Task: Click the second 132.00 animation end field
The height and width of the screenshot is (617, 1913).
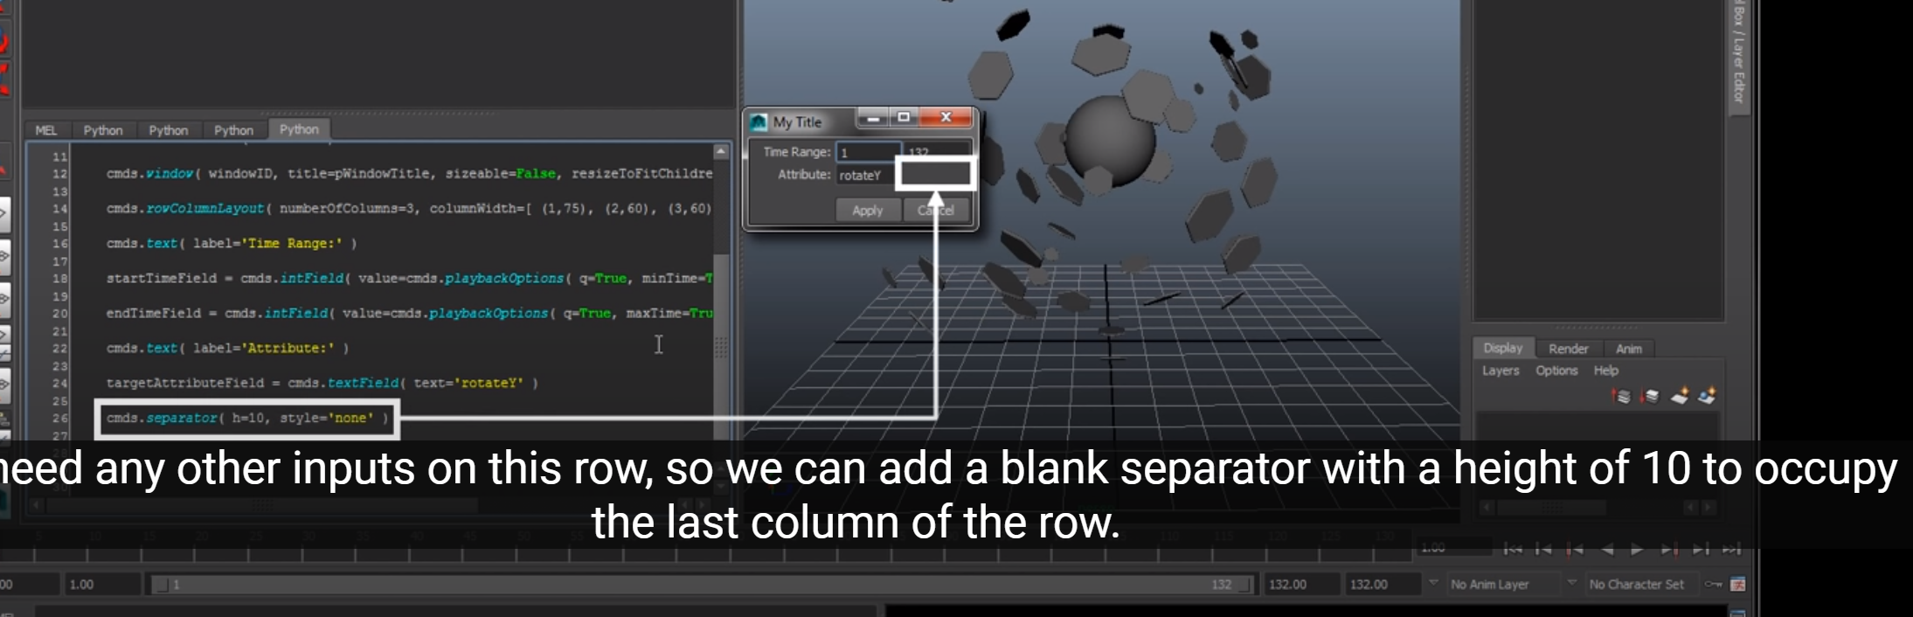Action: 1382,584
